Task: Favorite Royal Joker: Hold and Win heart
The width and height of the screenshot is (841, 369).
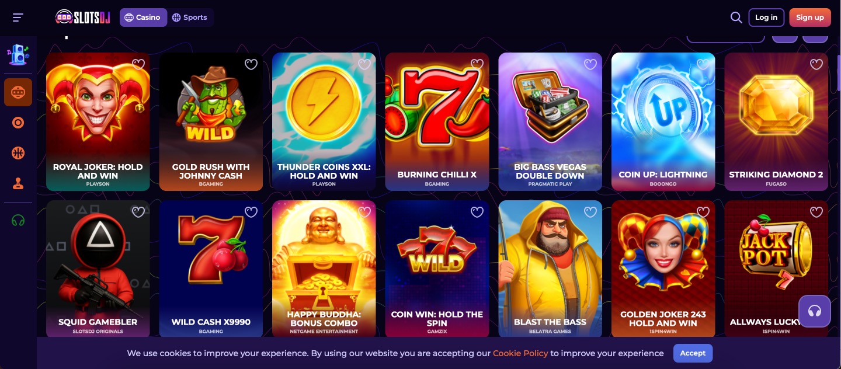Action: tap(138, 64)
